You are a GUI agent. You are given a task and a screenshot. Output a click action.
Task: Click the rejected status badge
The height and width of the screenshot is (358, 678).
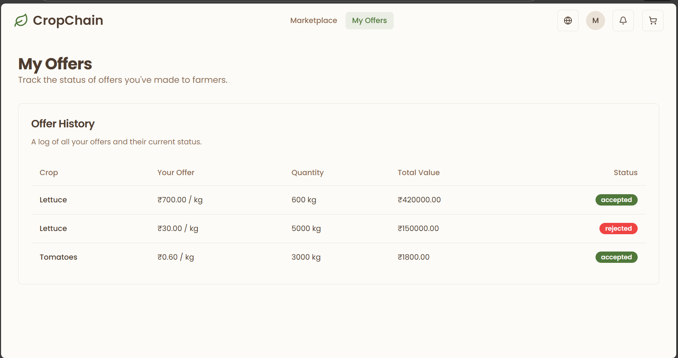618,229
